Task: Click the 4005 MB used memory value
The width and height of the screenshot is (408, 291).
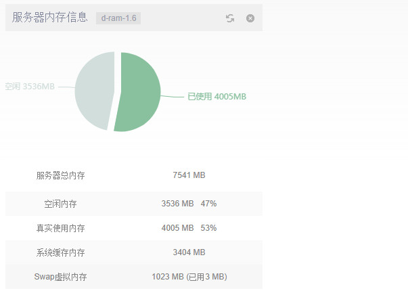Action: (x=177, y=228)
